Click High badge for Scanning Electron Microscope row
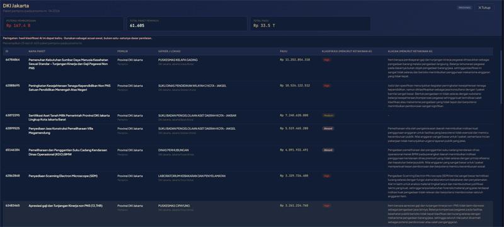Image resolution: width=504 pixels, height=227 pixels. (x=327, y=176)
